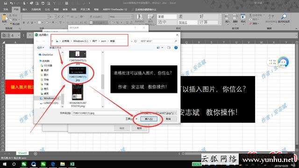Click the blue Help icon in the dialog
This screenshot has height=168, width=299.
176,48
